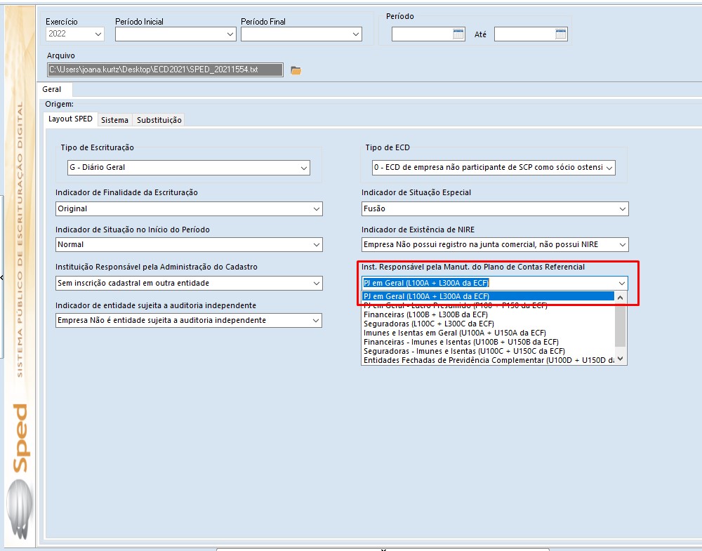
Task: Expand the Período Inicial dropdown
Action: point(229,34)
